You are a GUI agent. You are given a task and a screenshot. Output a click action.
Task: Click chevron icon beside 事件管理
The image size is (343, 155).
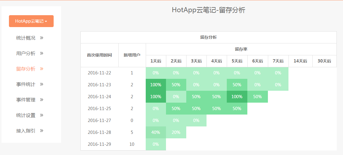[x=42, y=100]
